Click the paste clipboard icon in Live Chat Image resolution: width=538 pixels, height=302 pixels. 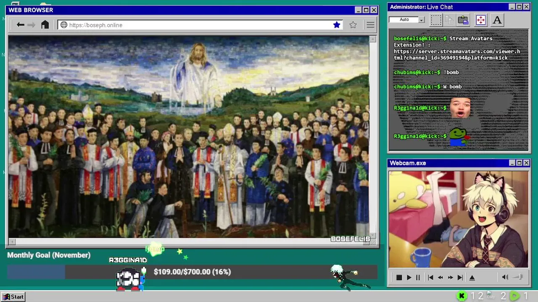(463, 20)
